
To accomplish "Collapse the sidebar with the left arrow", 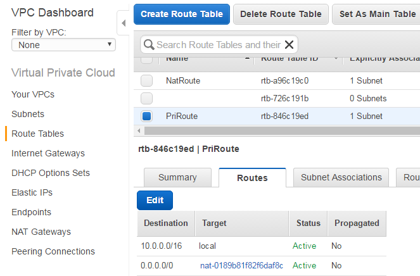I will 123,23.
